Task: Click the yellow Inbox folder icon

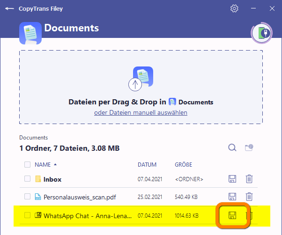Action: [38, 179]
